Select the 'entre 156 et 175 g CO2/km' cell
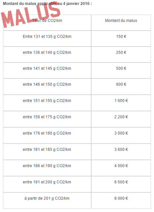154x212 pixels. coord(47,119)
